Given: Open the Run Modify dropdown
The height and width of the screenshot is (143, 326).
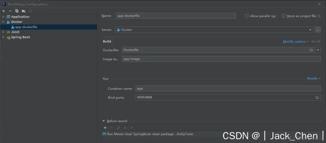Looking at the screenshot, I should (314, 79).
